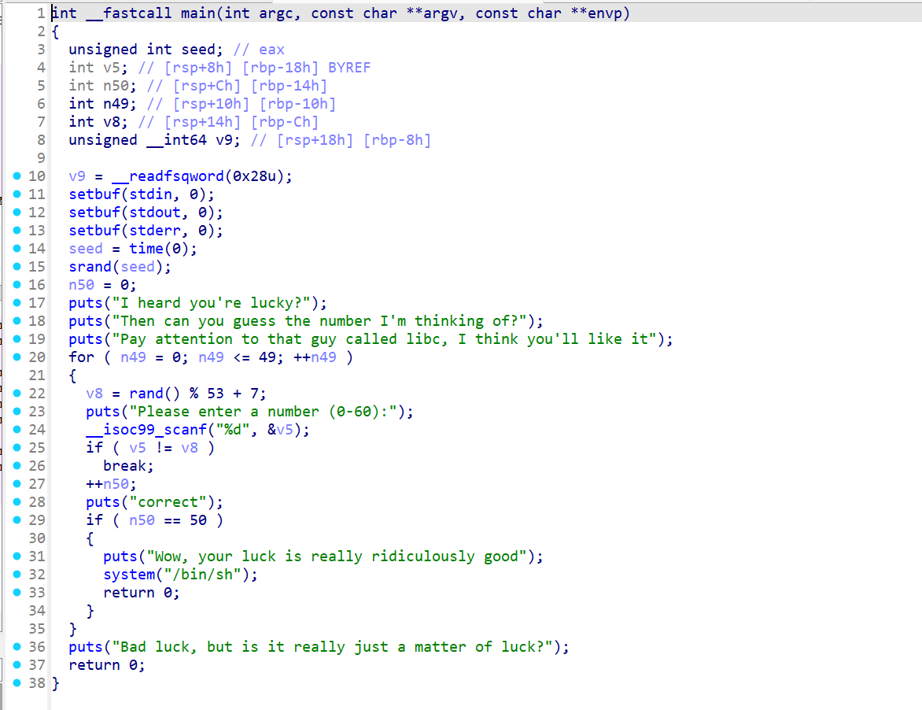Toggle the breakpoint dot on the __isoc99_scanf line
922x710 pixels.
17,430
